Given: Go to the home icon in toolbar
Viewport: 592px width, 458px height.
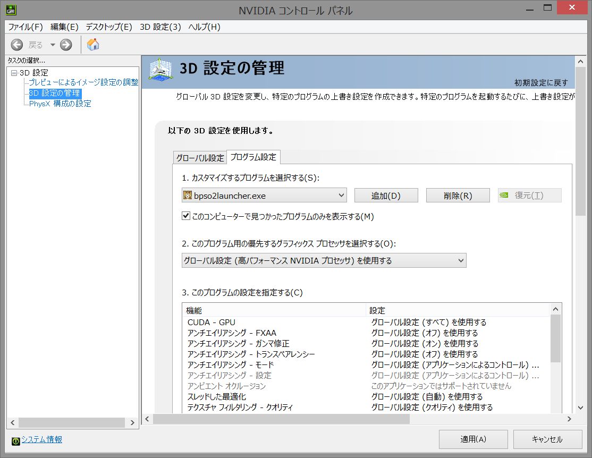Looking at the screenshot, I should pos(93,45).
